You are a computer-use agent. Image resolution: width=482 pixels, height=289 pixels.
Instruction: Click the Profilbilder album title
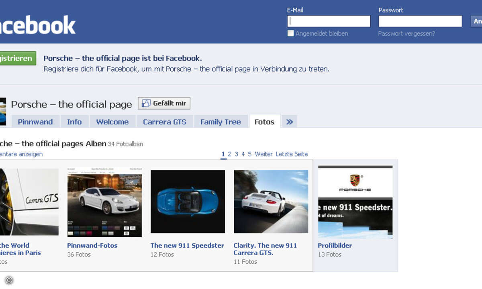tap(335, 245)
